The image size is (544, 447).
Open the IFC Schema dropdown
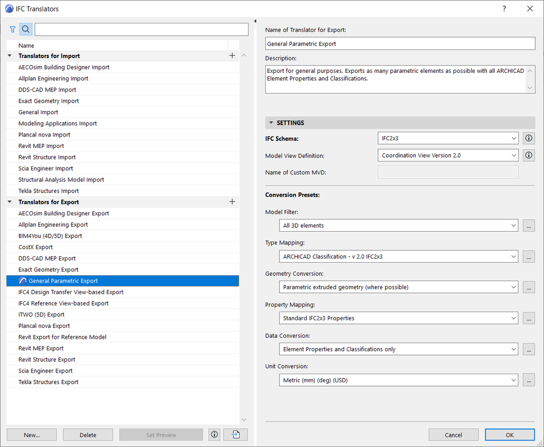pos(448,139)
